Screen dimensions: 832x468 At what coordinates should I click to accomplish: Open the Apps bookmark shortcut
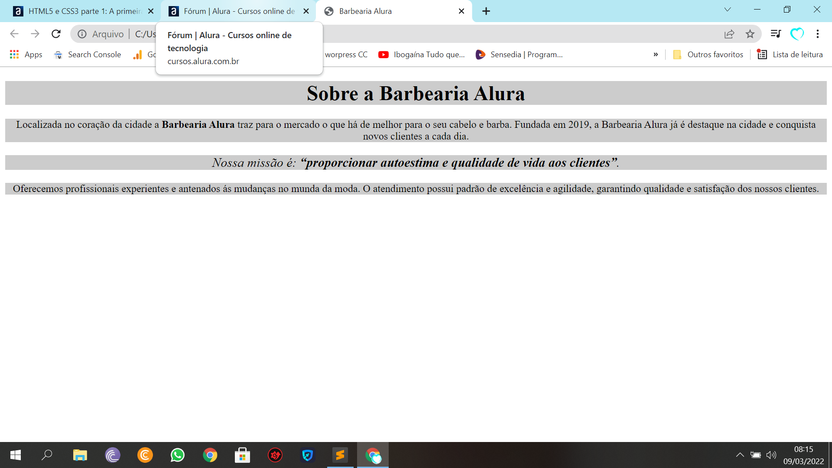pos(26,55)
